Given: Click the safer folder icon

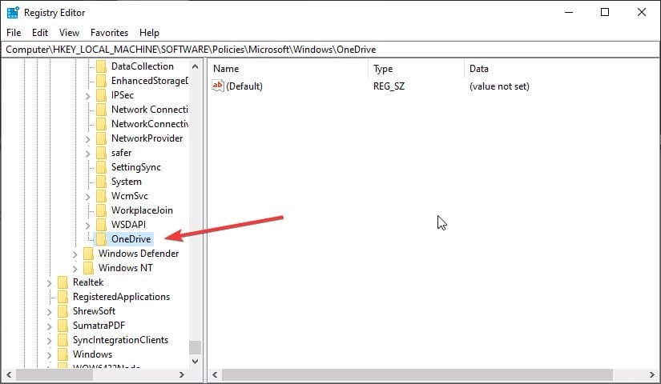Looking at the screenshot, I should 101,153.
